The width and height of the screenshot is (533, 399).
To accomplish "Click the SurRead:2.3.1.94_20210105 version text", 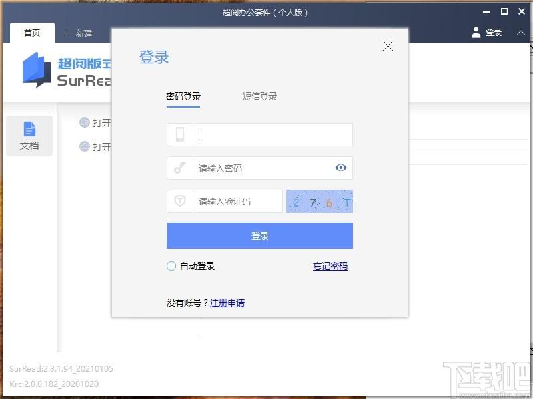I will [61, 369].
